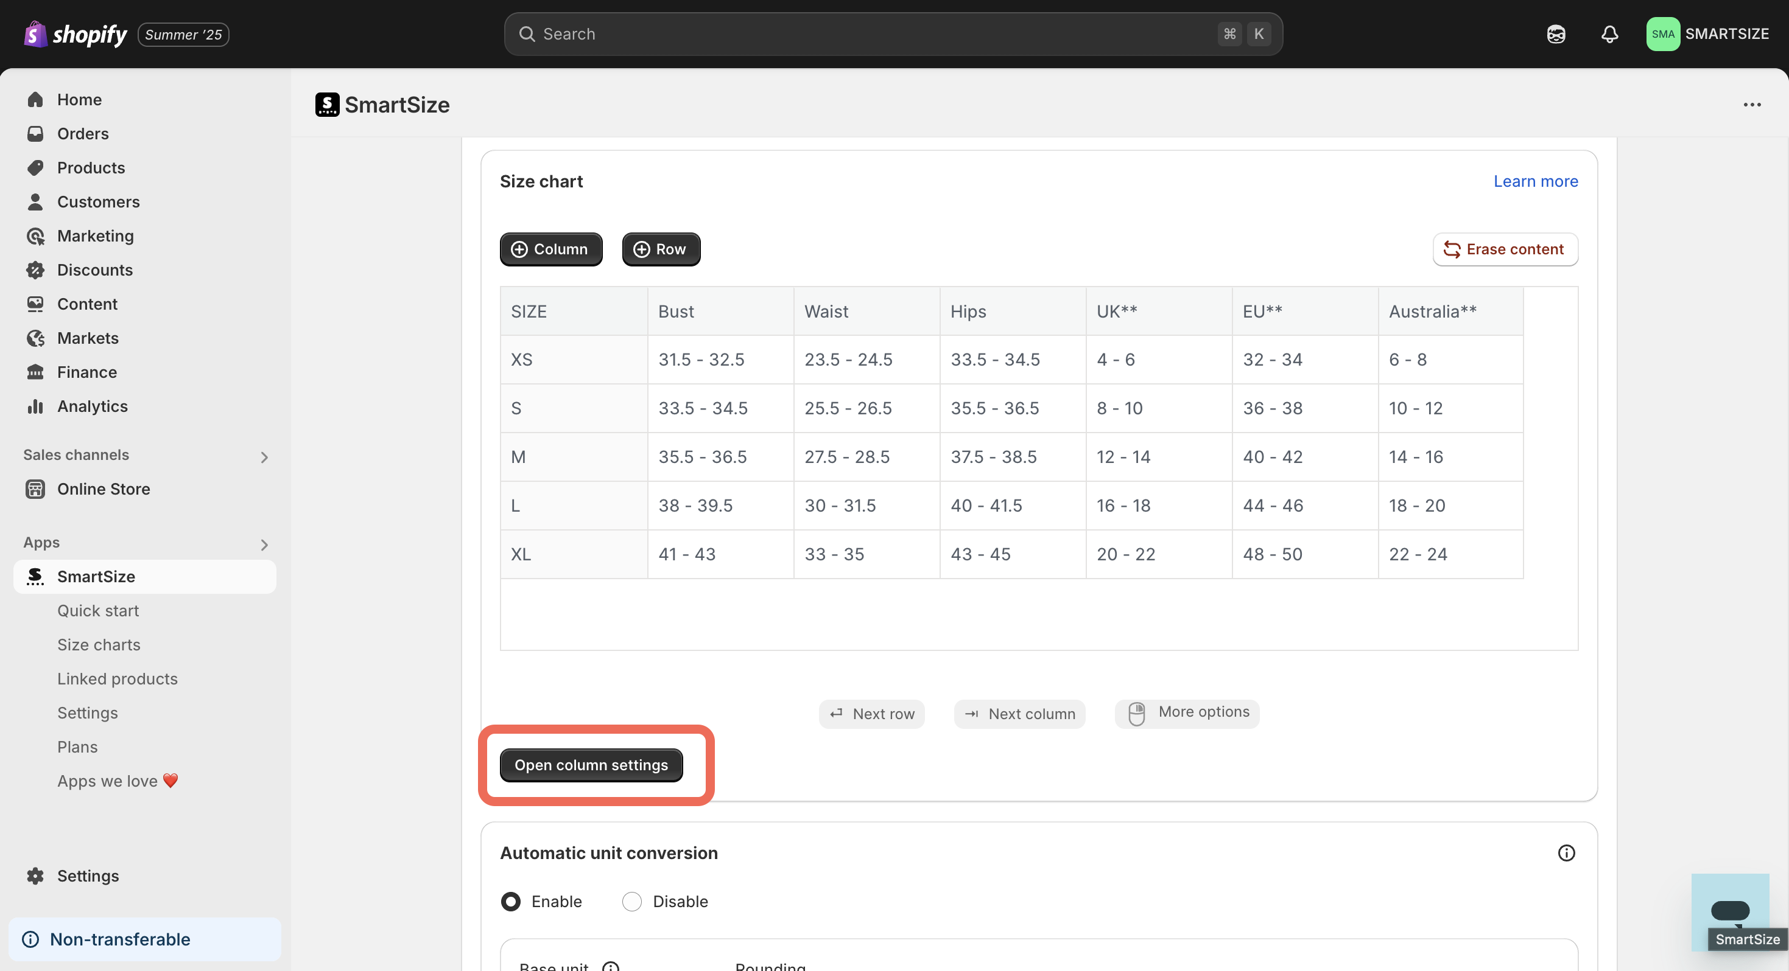1789x971 pixels.
Task: Click the Bust column header
Action: 720,311
